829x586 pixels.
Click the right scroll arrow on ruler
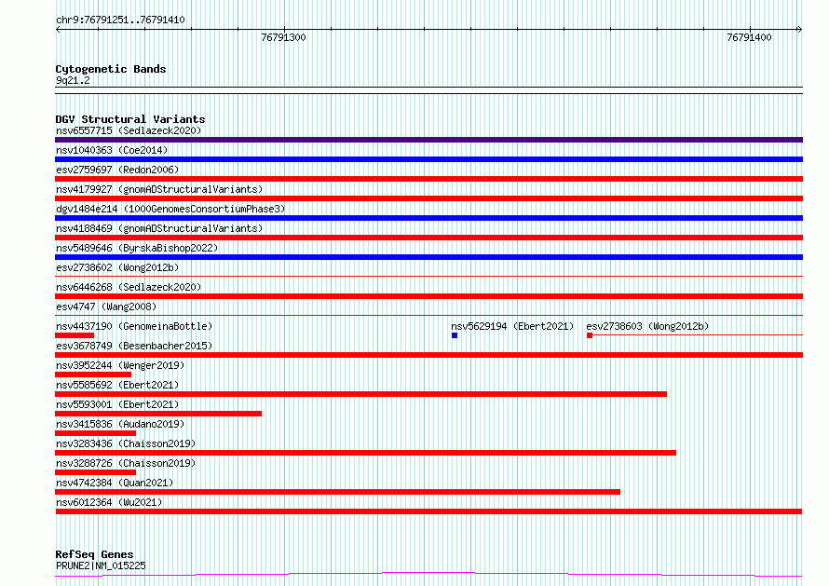800,30
